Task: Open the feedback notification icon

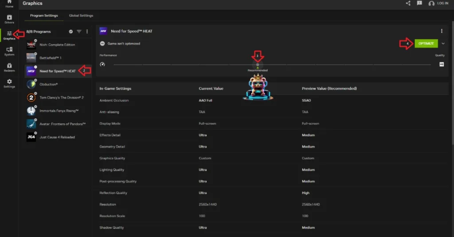Action: tap(419, 3)
